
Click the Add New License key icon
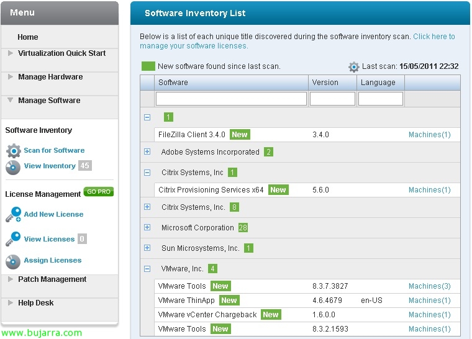[x=13, y=214]
